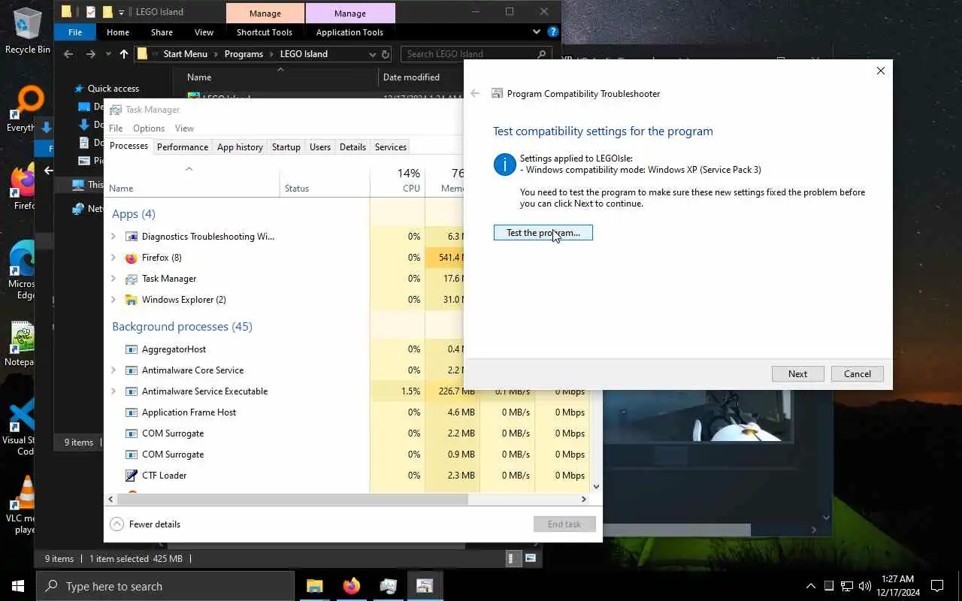The width and height of the screenshot is (962, 601).
Task: Click the taskbar Type here to search box
Action: coord(165,586)
